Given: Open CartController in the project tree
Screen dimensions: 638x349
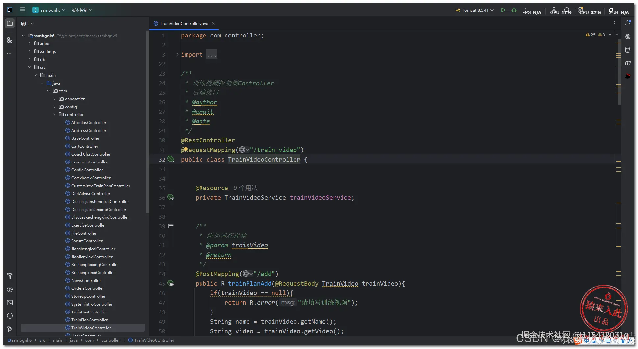Looking at the screenshot, I should click(84, 146).
